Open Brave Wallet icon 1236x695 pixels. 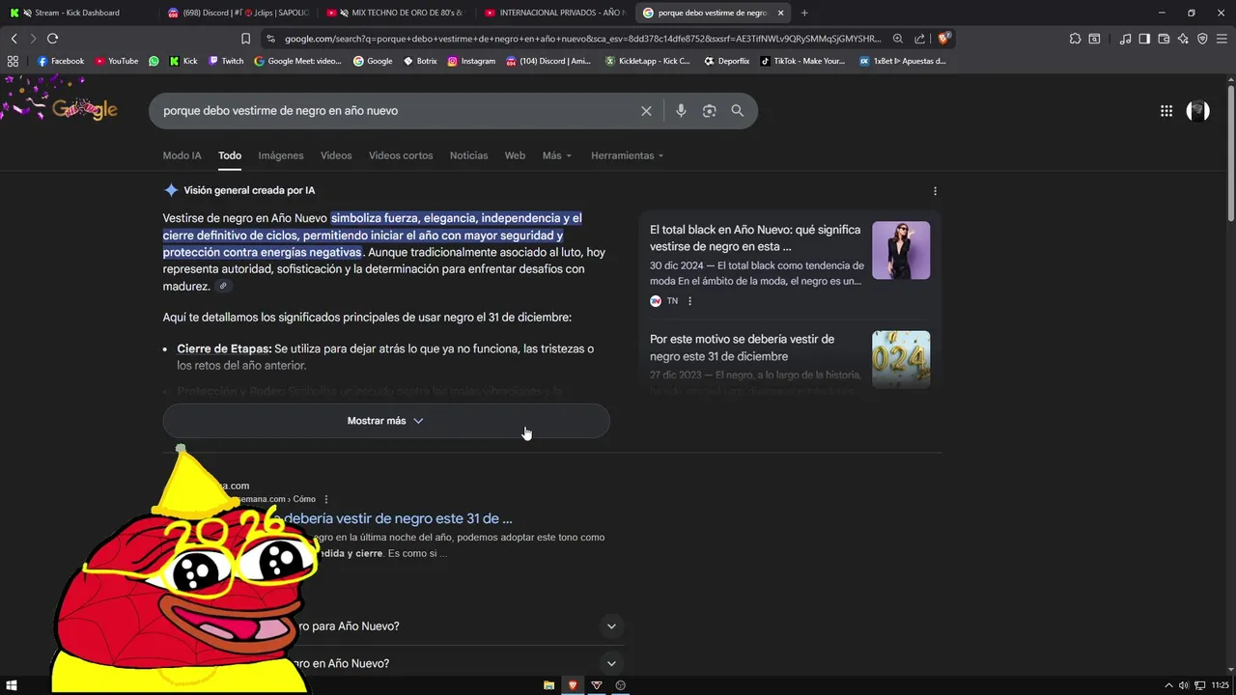1164,39
